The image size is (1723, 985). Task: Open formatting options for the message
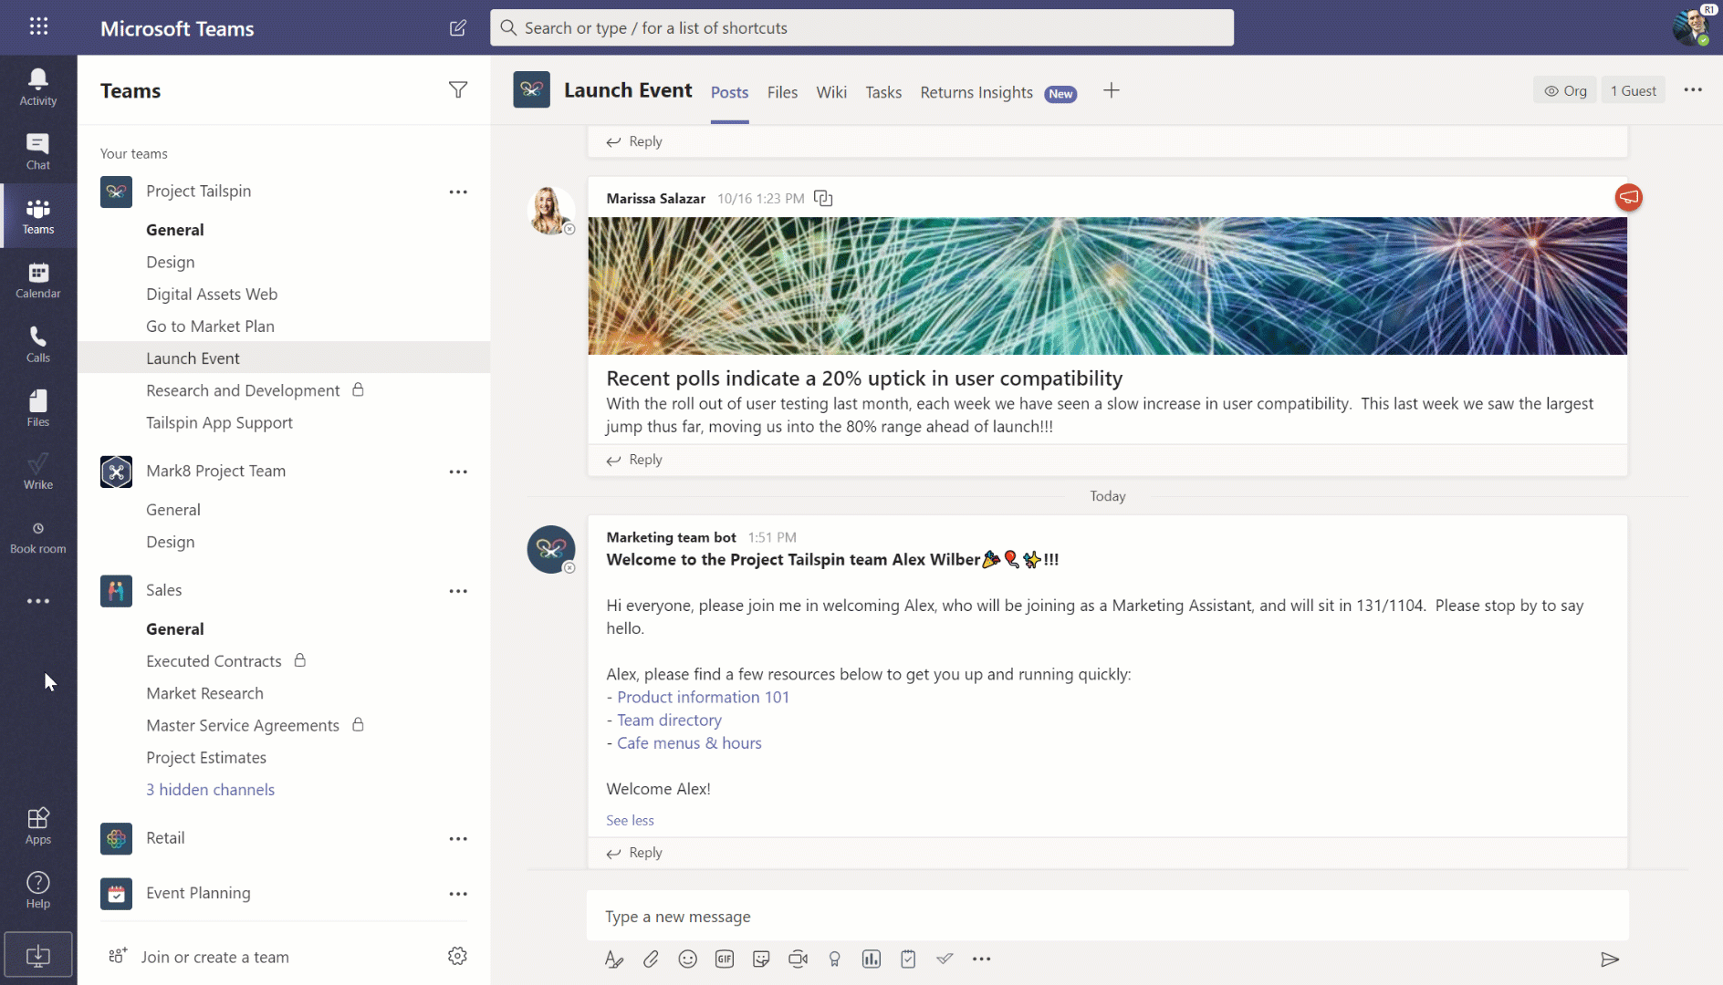click(x=613, y=959)
